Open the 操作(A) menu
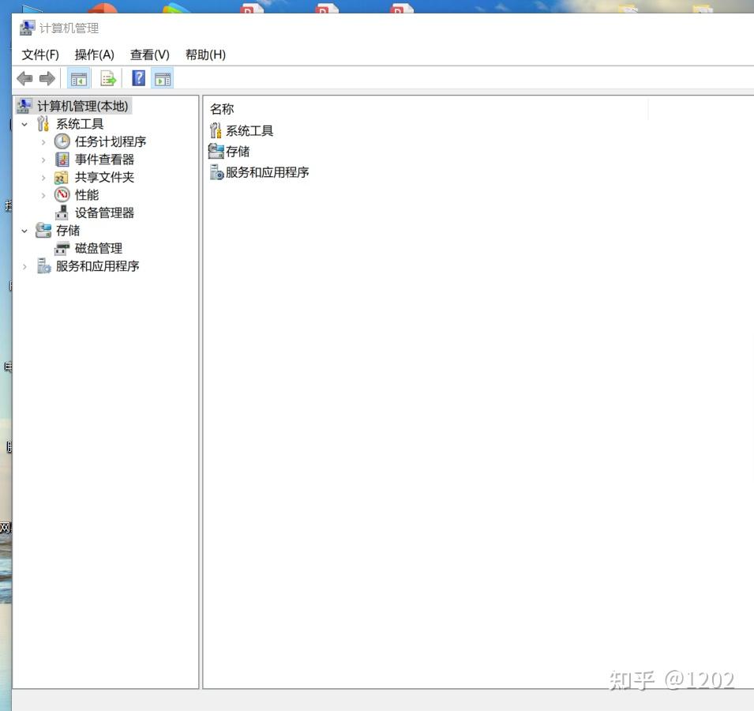Image resolution: width=754 pixels, height=711 pixels. [94, 55]
